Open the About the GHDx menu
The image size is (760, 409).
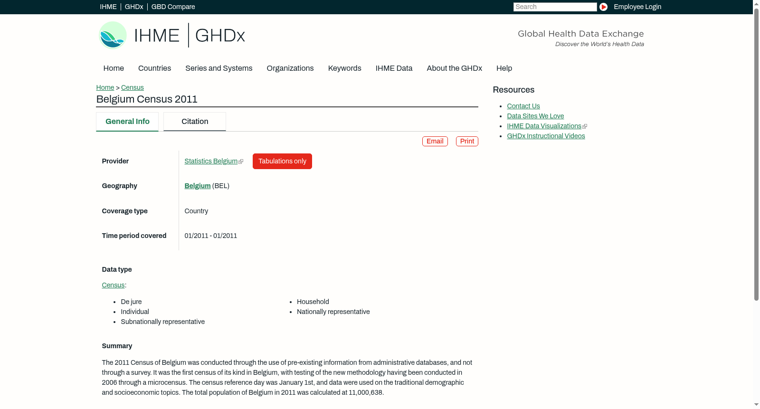(455, 68)
